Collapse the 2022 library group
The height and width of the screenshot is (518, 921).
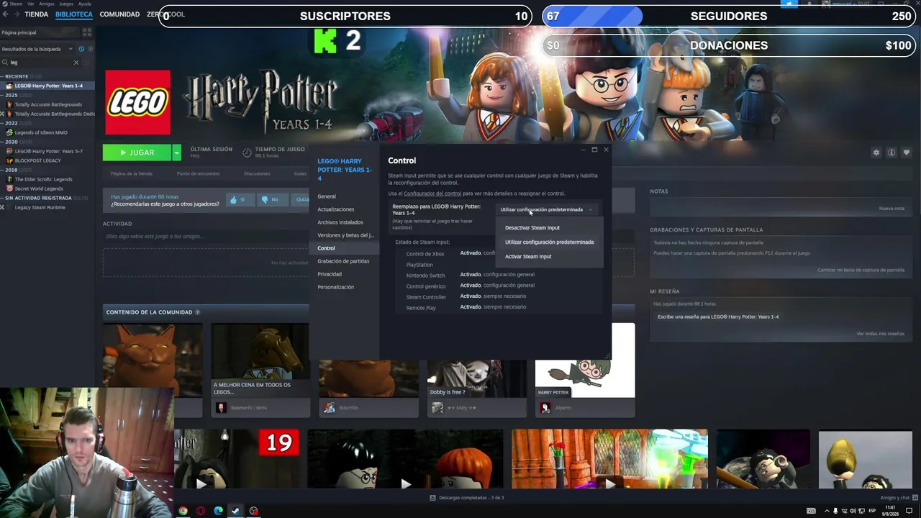[3, 123]
